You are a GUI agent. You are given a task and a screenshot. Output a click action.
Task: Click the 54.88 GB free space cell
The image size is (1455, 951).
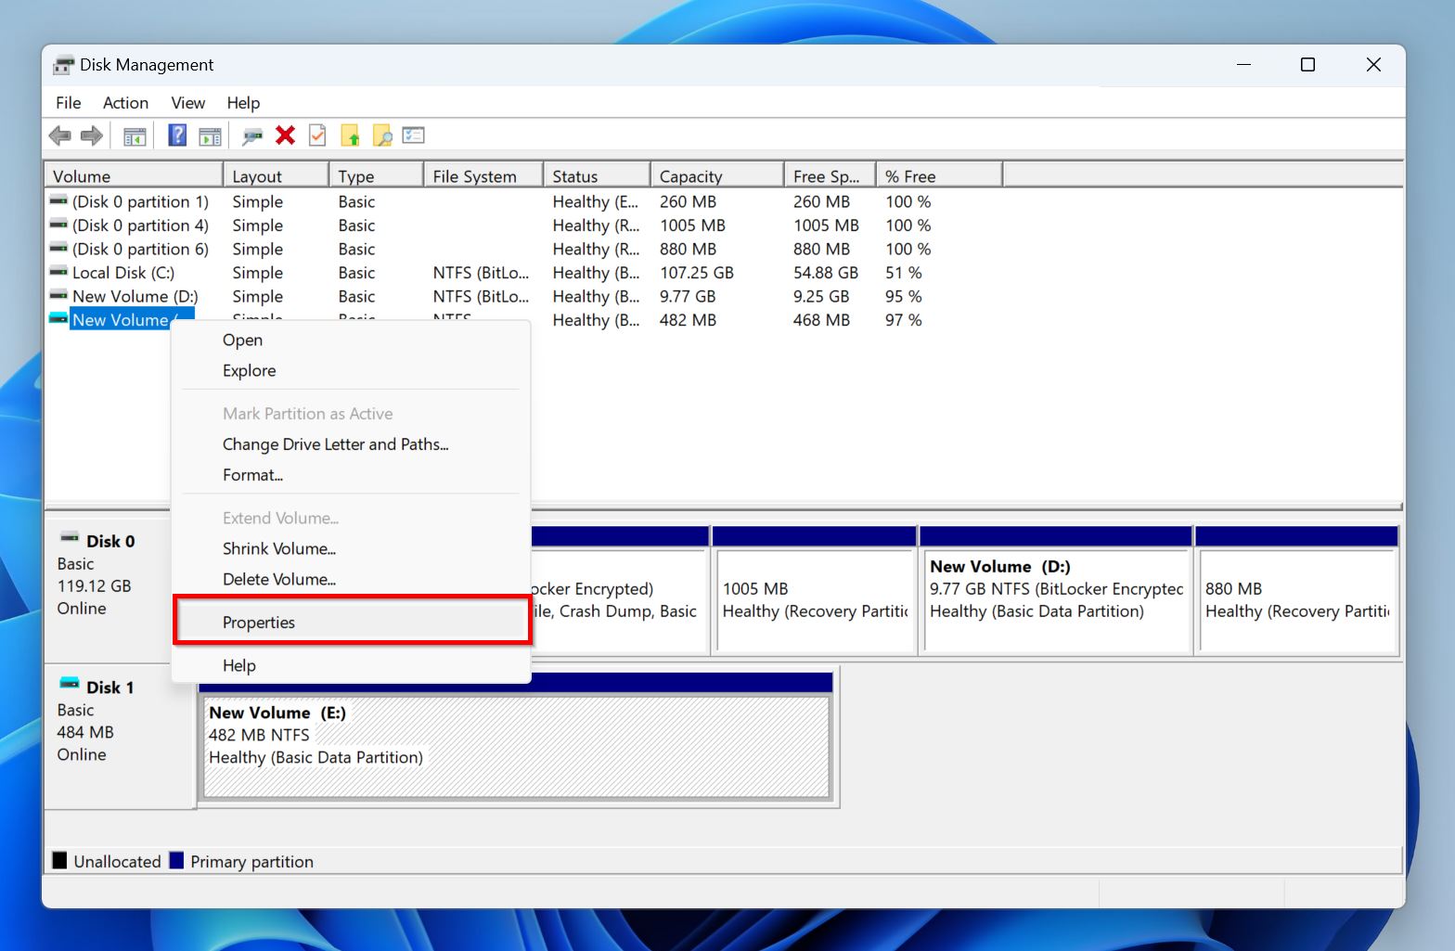pos(825,273)
